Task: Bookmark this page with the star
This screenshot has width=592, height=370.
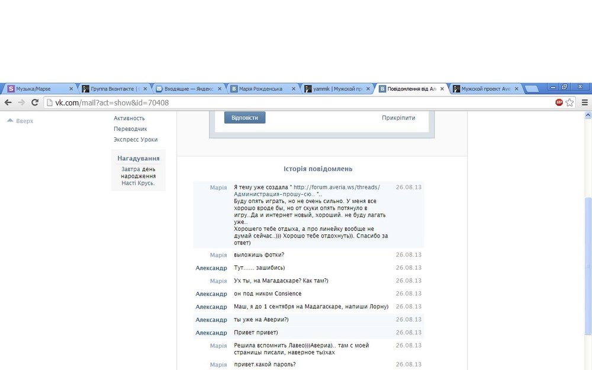Action: click(570, 102)
